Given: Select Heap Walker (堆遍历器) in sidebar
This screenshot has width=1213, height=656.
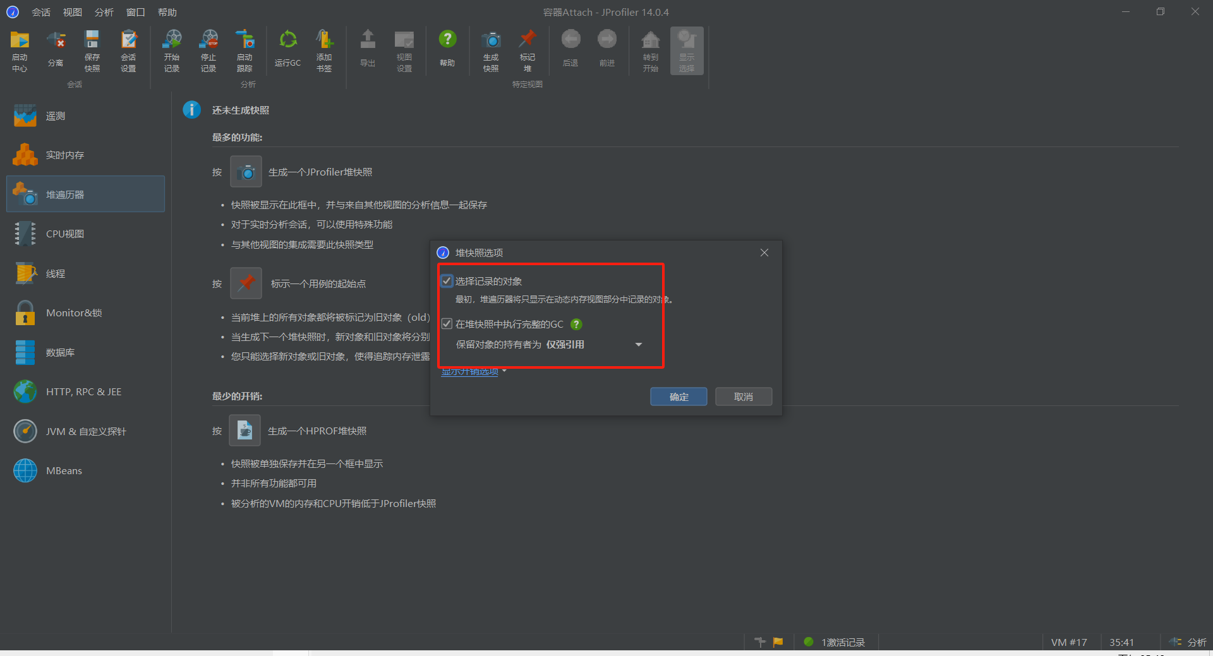Looking at the screenshot, I should coord(85,194).
